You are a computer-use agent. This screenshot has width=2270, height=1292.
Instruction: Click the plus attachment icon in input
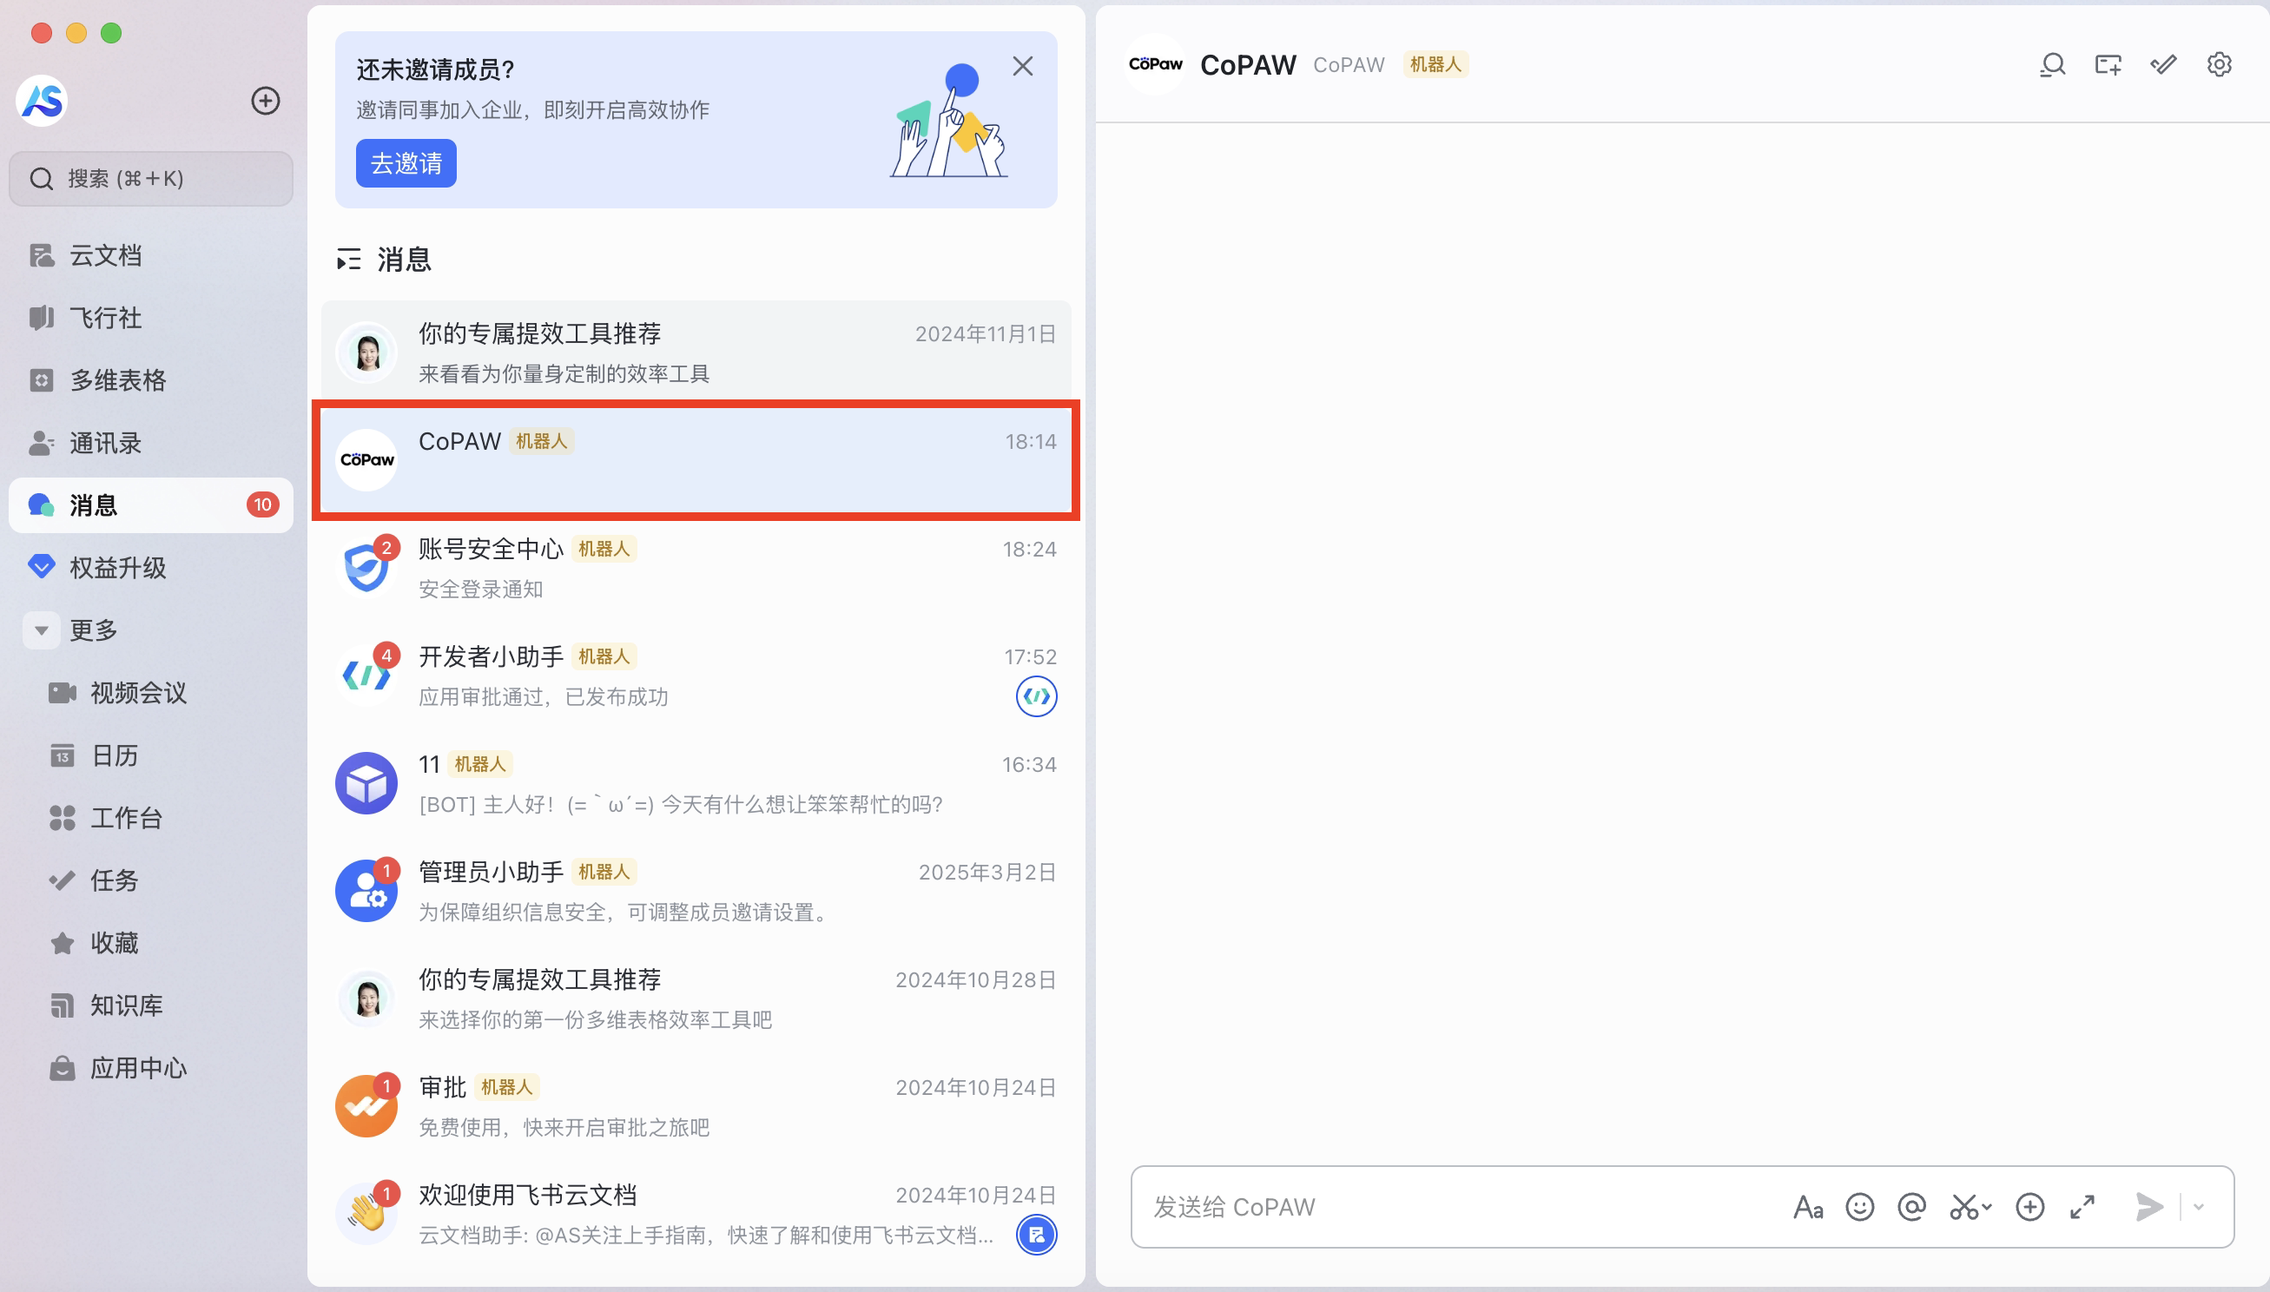(2029, 1207)
